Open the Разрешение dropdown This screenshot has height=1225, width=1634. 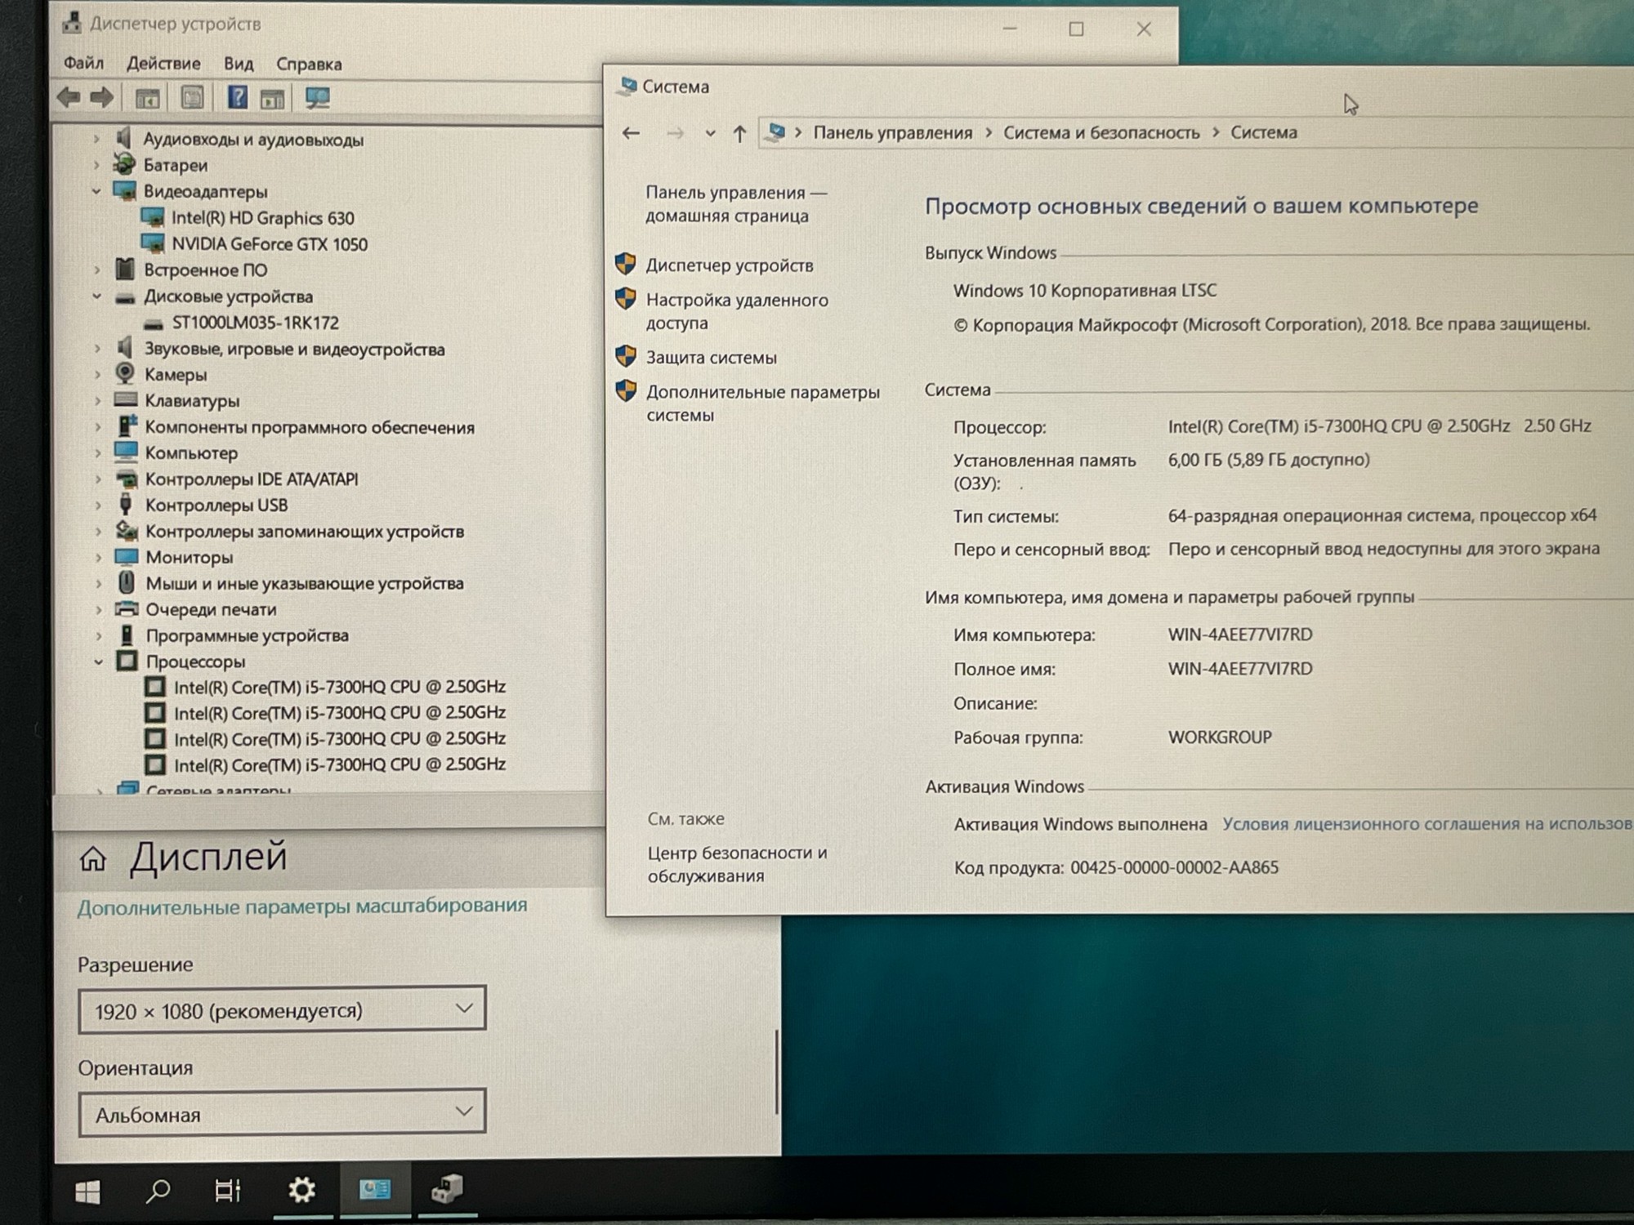pos(282,1009)
